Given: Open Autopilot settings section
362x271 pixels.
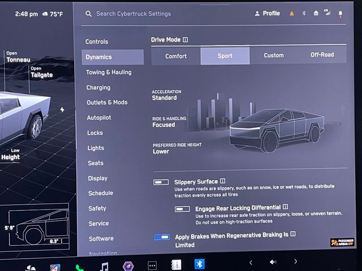Looking at the screenshot, I should tap(99, 117).
